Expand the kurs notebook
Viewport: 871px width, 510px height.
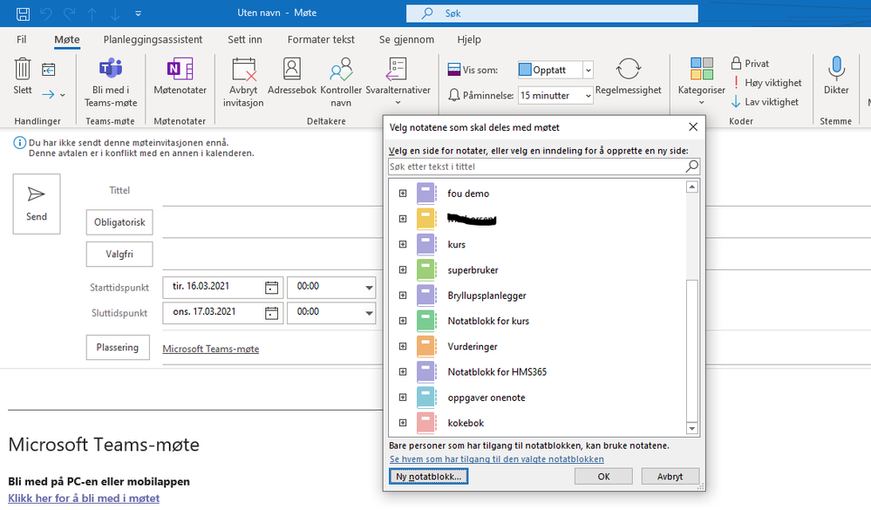[403, 244]
